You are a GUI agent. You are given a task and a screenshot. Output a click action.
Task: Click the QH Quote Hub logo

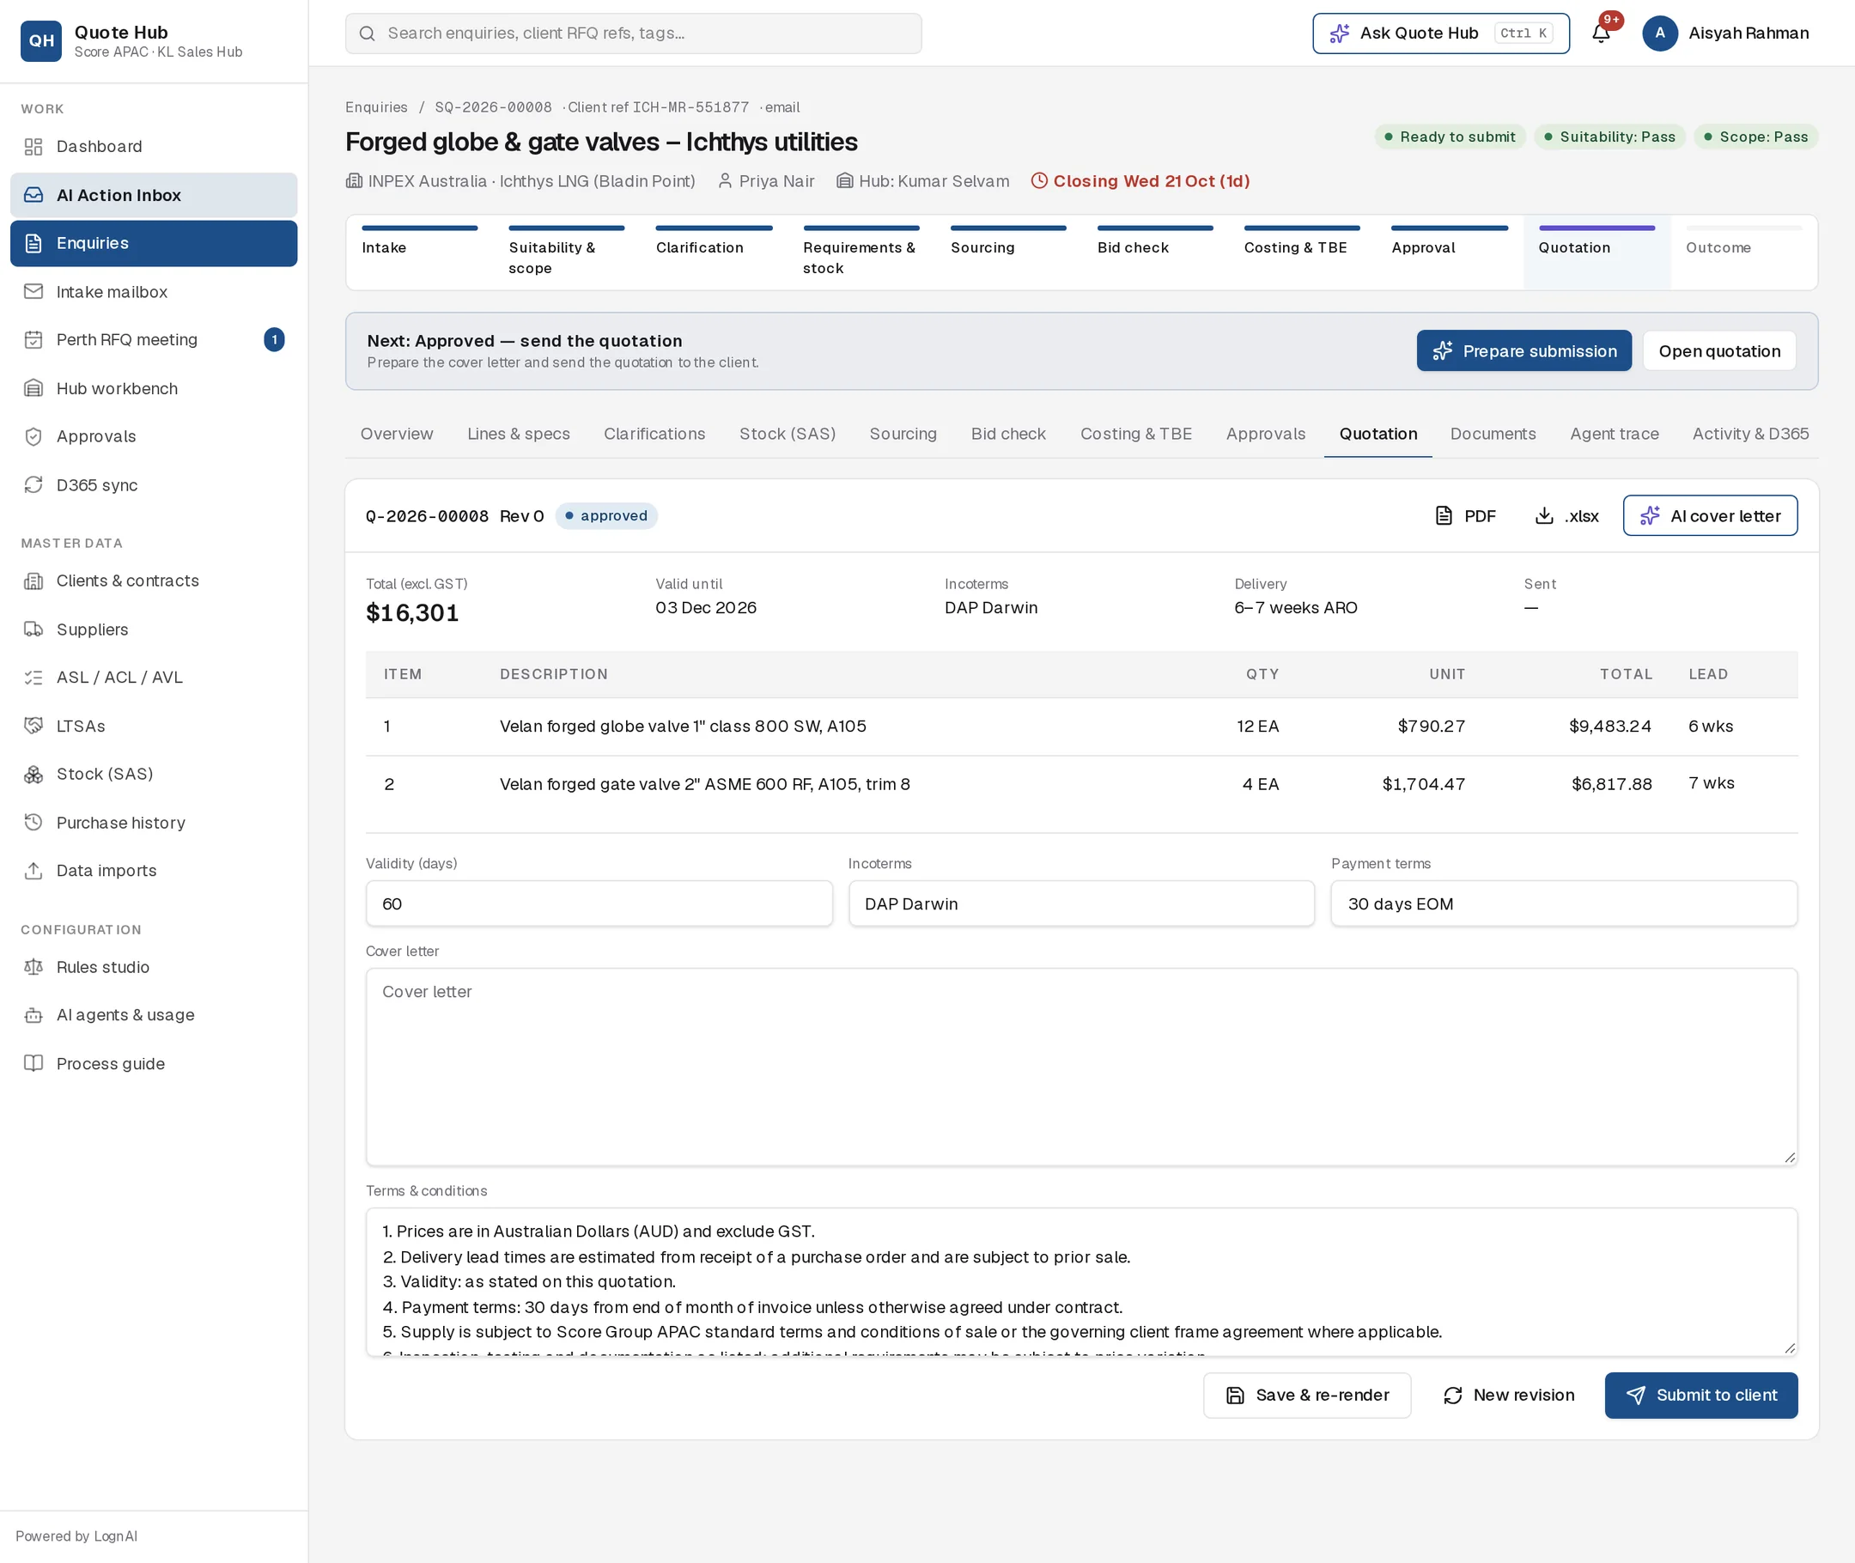40,40
